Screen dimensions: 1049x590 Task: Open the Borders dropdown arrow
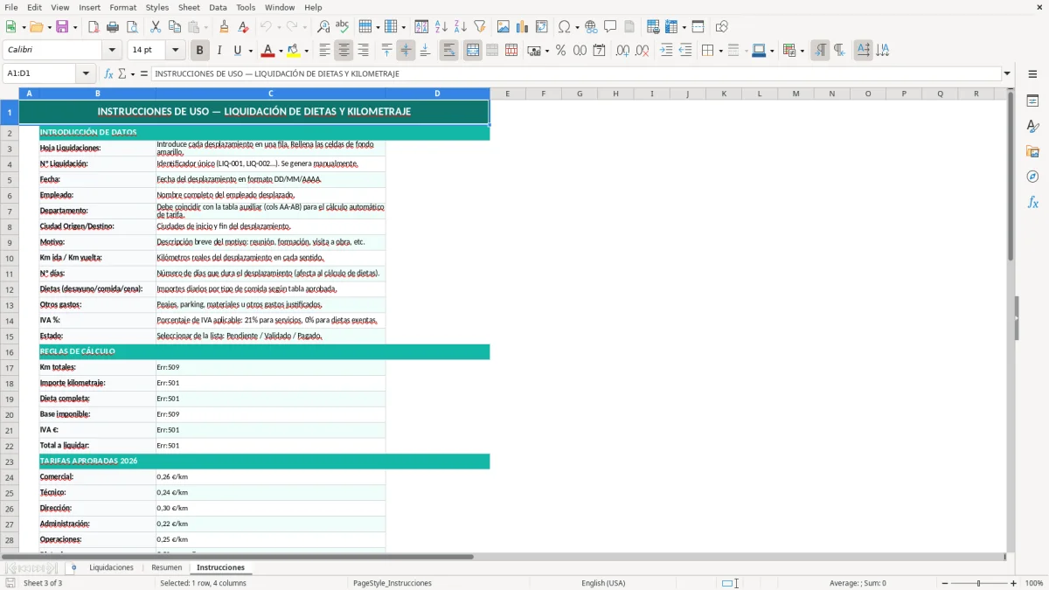(x=720, y=51)
